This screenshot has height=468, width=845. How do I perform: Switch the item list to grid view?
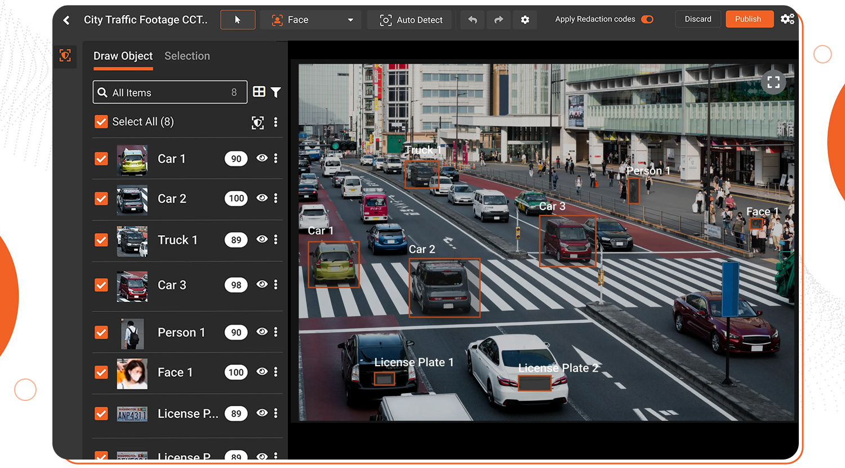(x=259, y=92)
